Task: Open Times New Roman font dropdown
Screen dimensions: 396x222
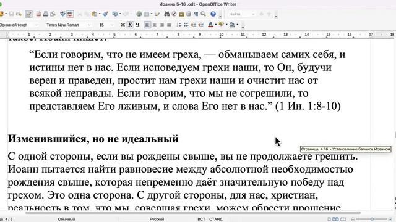Action: [x=89, y=25]
